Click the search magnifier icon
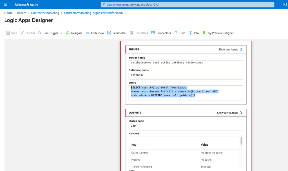This screenshot has height=171, width=288. [104, 5]
